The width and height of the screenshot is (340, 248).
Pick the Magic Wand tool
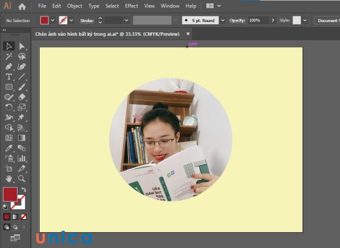[9, 57]
